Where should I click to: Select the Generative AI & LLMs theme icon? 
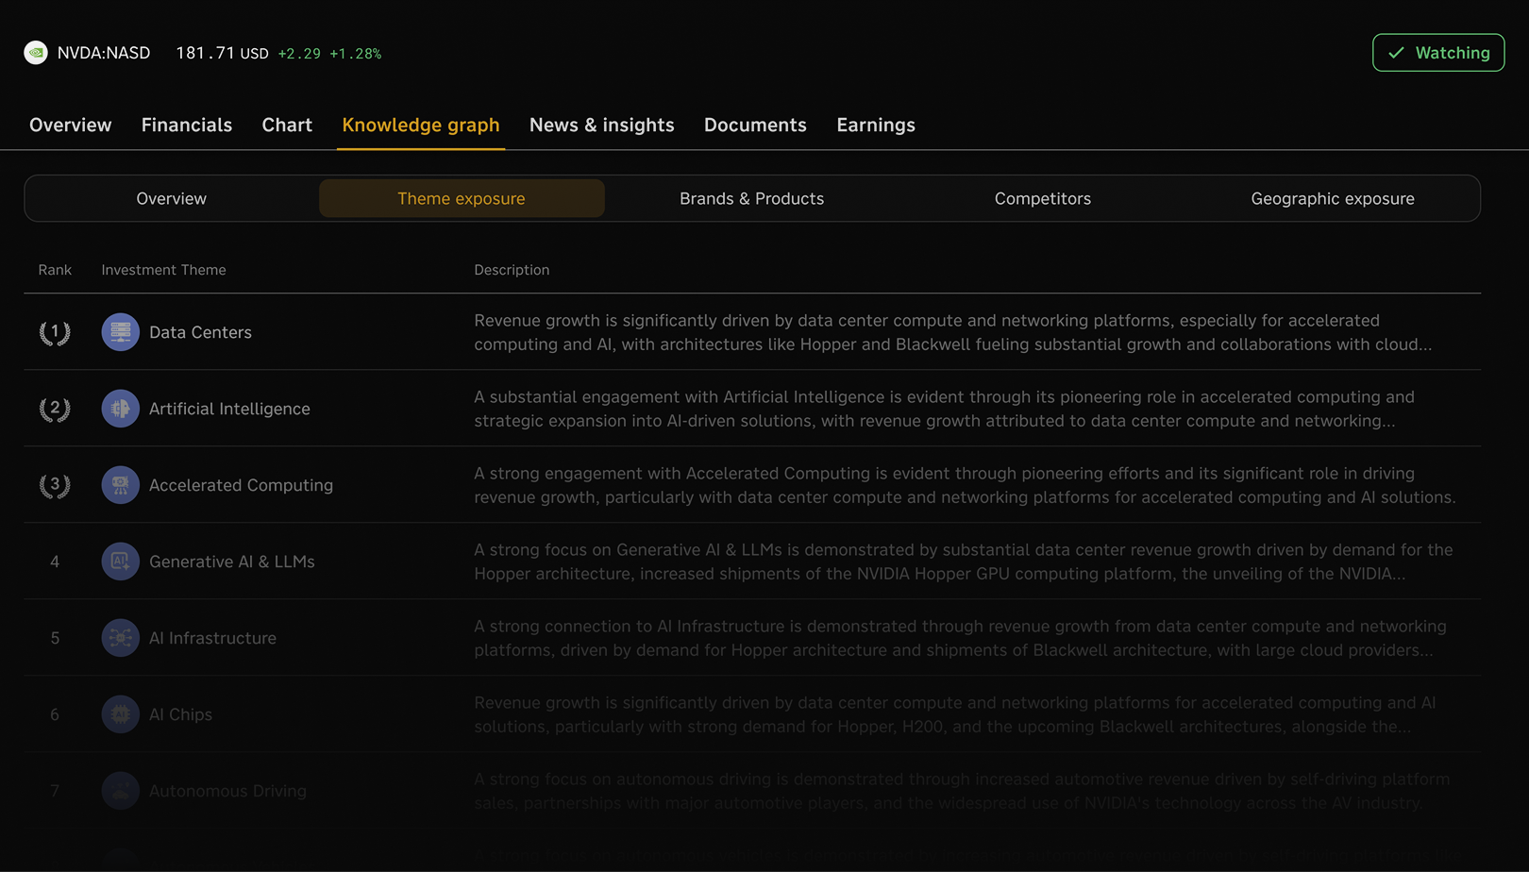[x=120, y=561]
